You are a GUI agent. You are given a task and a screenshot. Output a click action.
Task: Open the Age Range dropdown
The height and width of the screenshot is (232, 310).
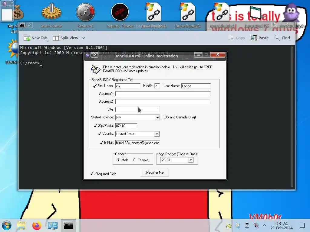(191, 160)
